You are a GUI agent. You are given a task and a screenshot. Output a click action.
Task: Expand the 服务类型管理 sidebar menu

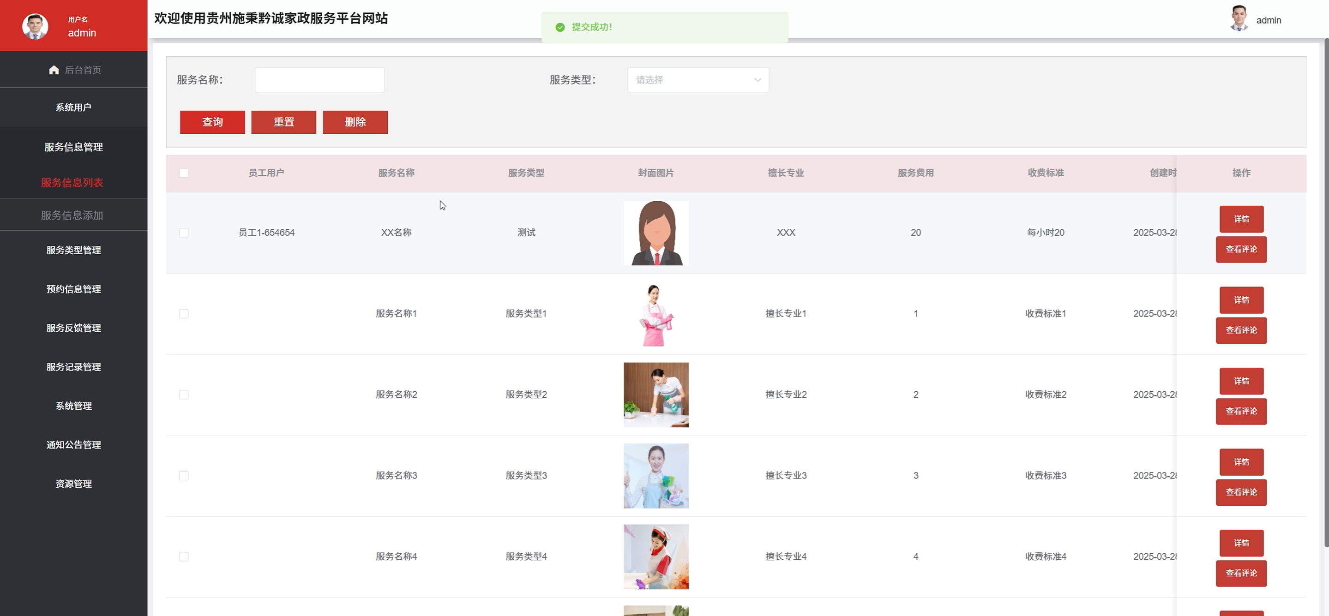click(73, 250)
